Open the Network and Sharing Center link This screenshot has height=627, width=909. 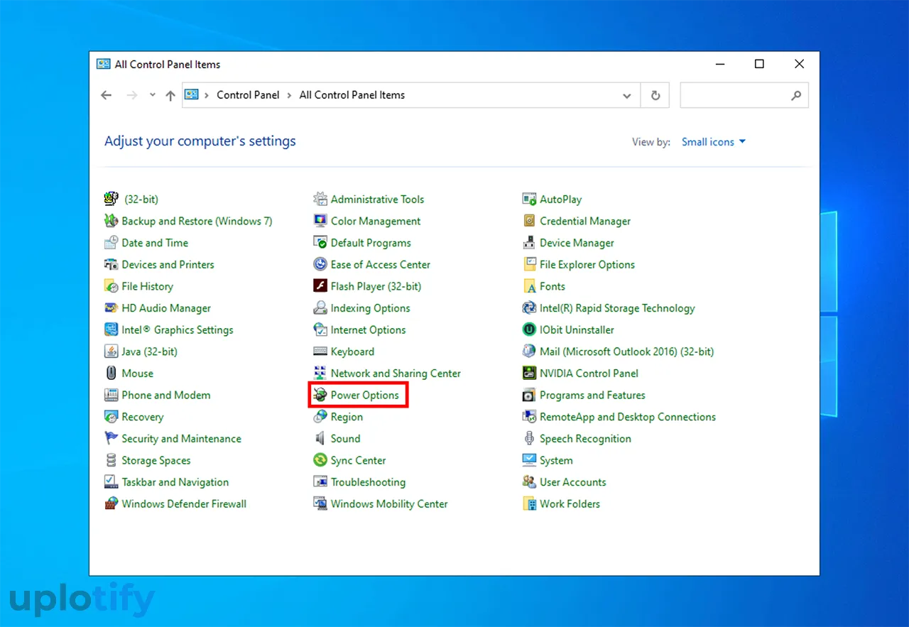(396, 374)
